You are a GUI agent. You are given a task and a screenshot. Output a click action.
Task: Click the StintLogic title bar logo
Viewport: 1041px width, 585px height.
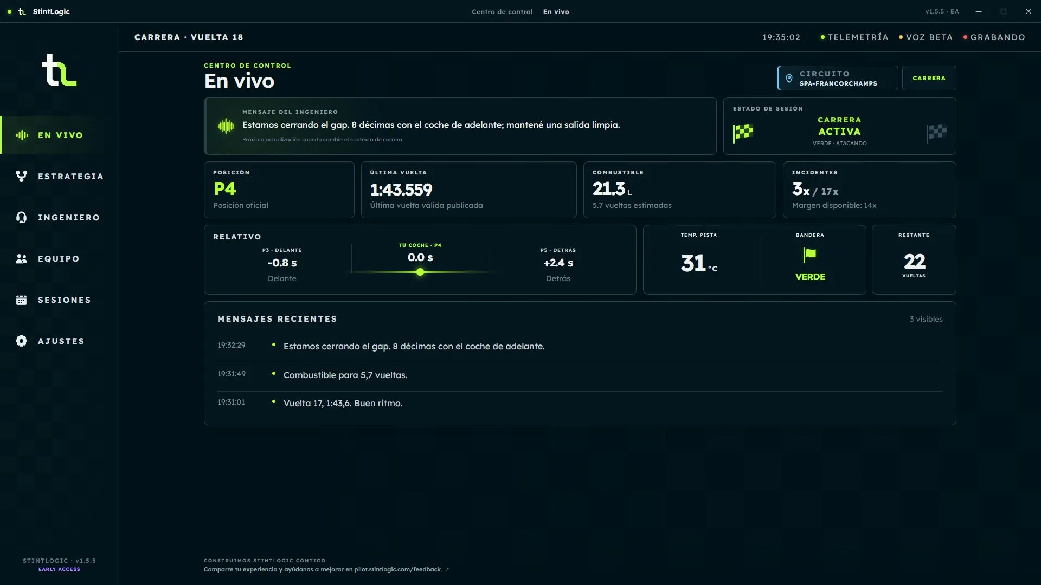[22, 11]
